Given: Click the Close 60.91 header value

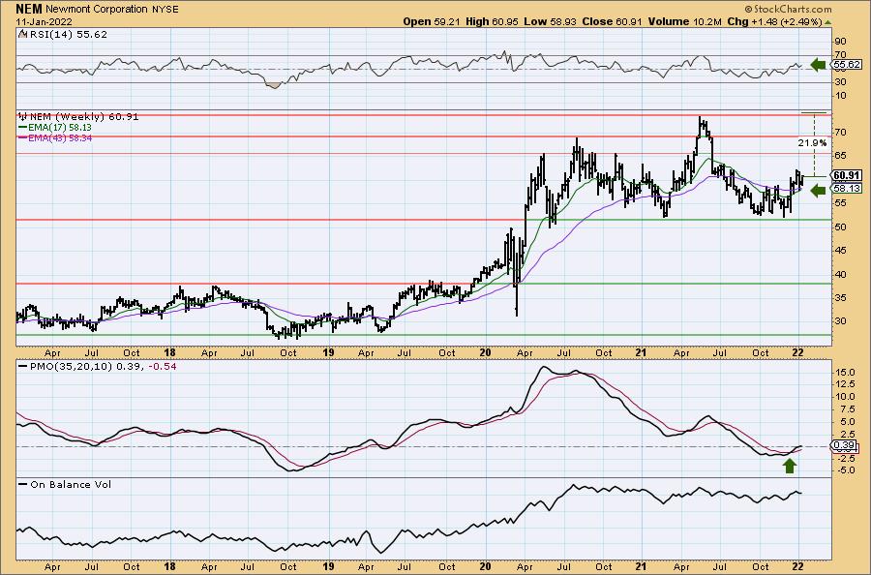Looking at the screenshot, I should pos(612,21).
